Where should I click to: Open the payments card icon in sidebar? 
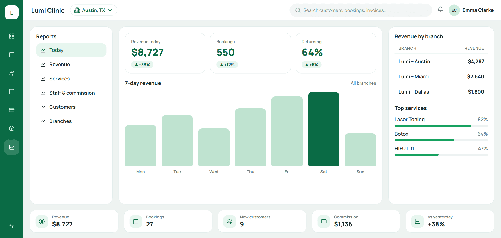pos(11,110)
